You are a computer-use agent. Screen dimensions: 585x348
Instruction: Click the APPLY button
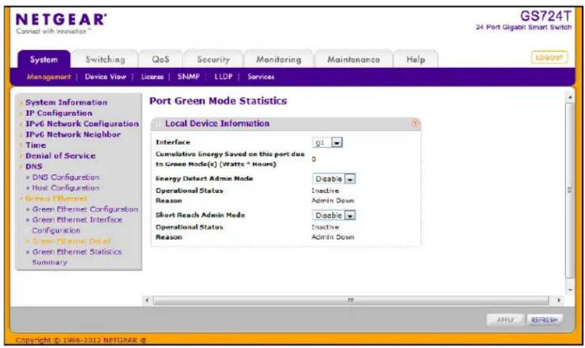click(506, 320)
